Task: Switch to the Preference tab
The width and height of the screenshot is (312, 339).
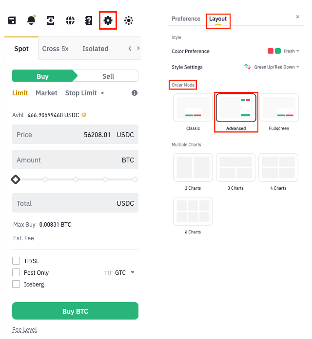Action: tap(186, 18)
